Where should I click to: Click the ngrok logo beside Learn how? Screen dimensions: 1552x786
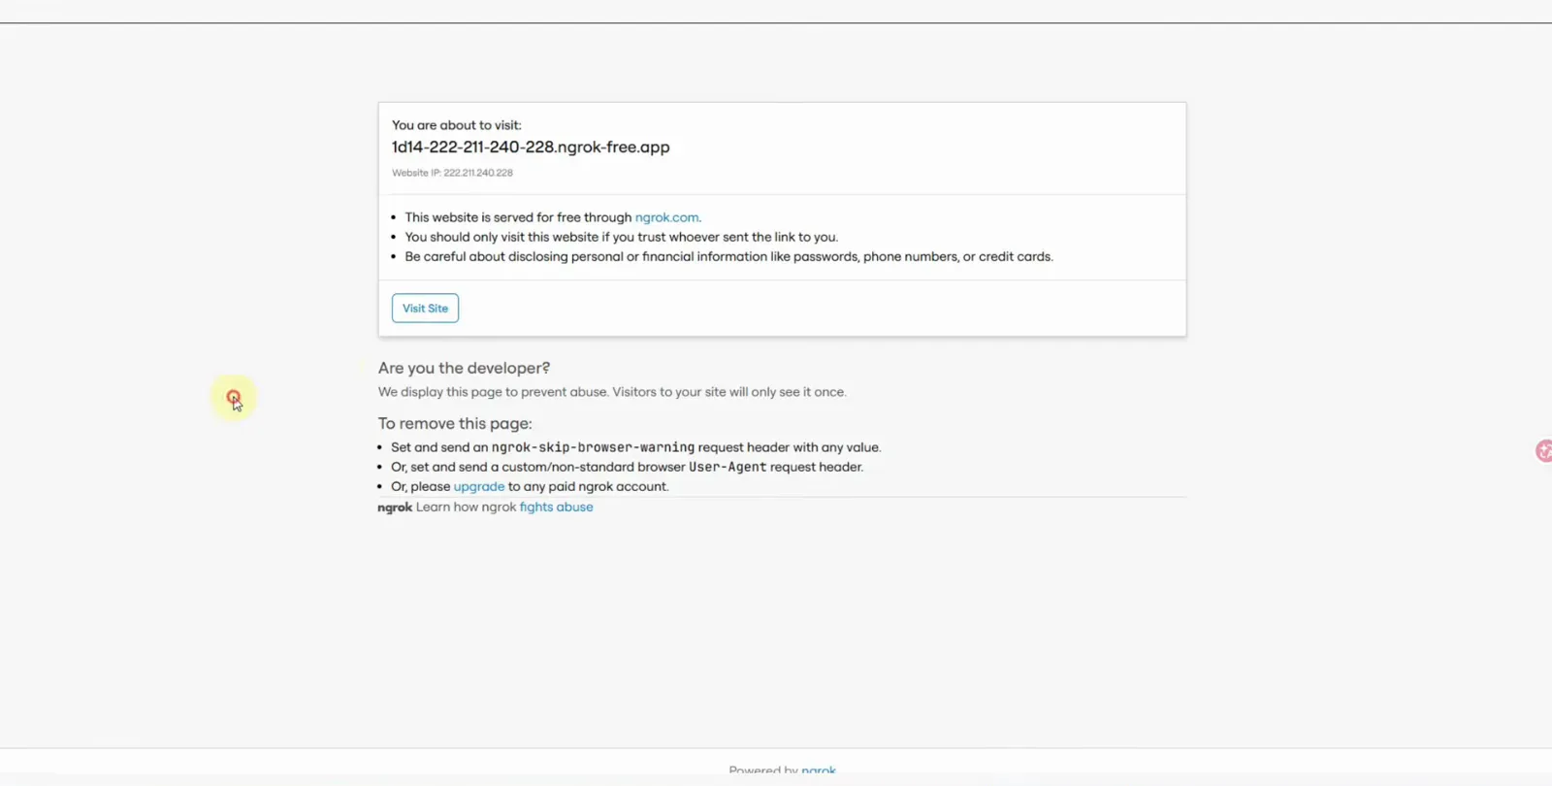tap(395, 508)
